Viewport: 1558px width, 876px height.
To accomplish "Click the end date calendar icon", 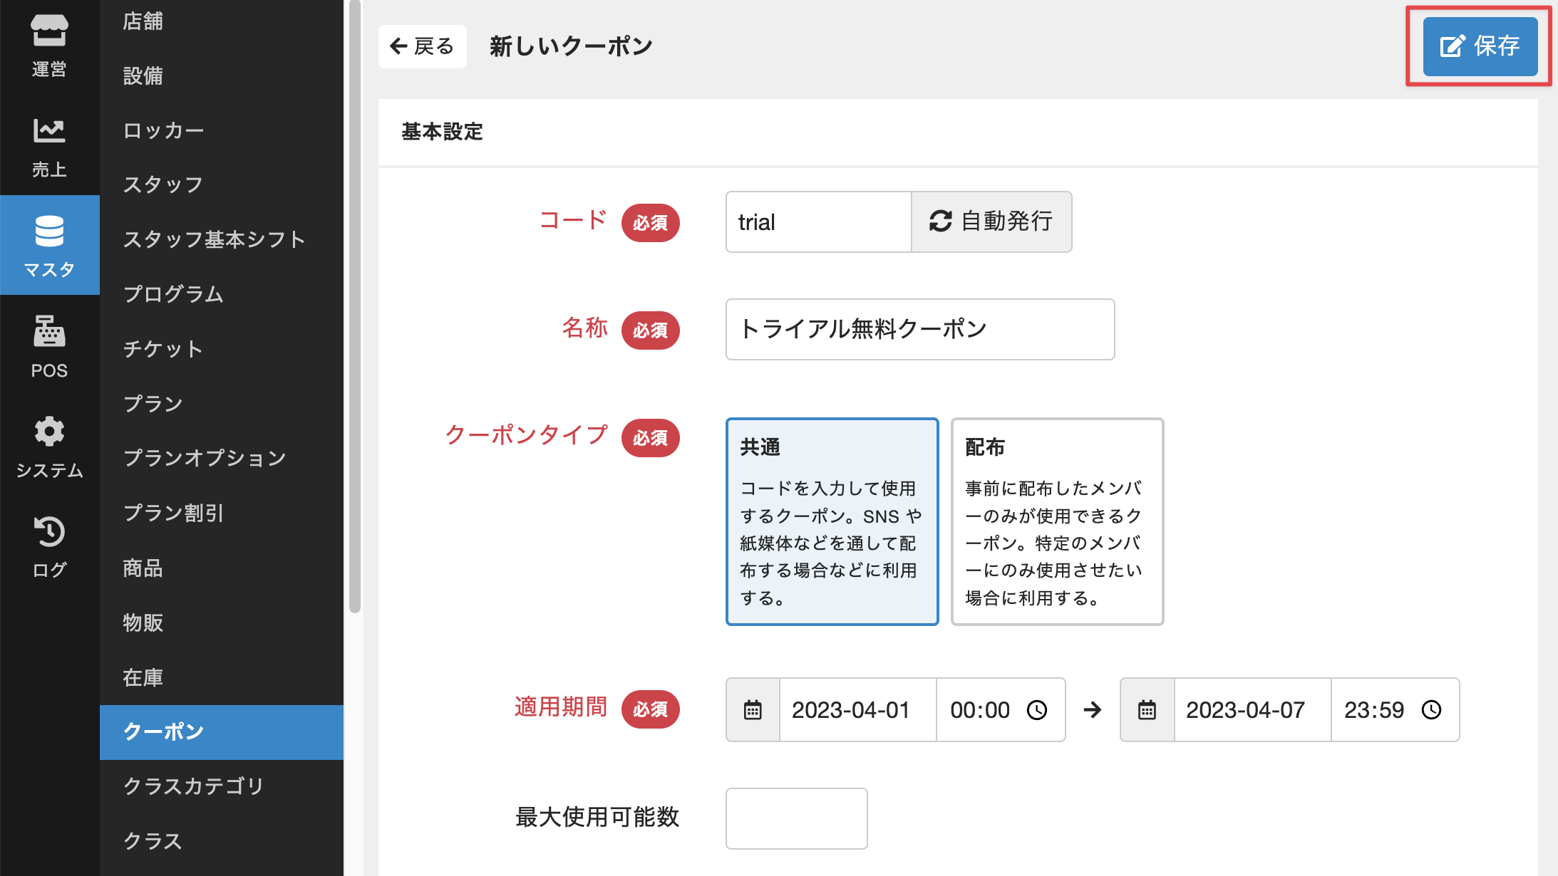I will click(1147, 710).
